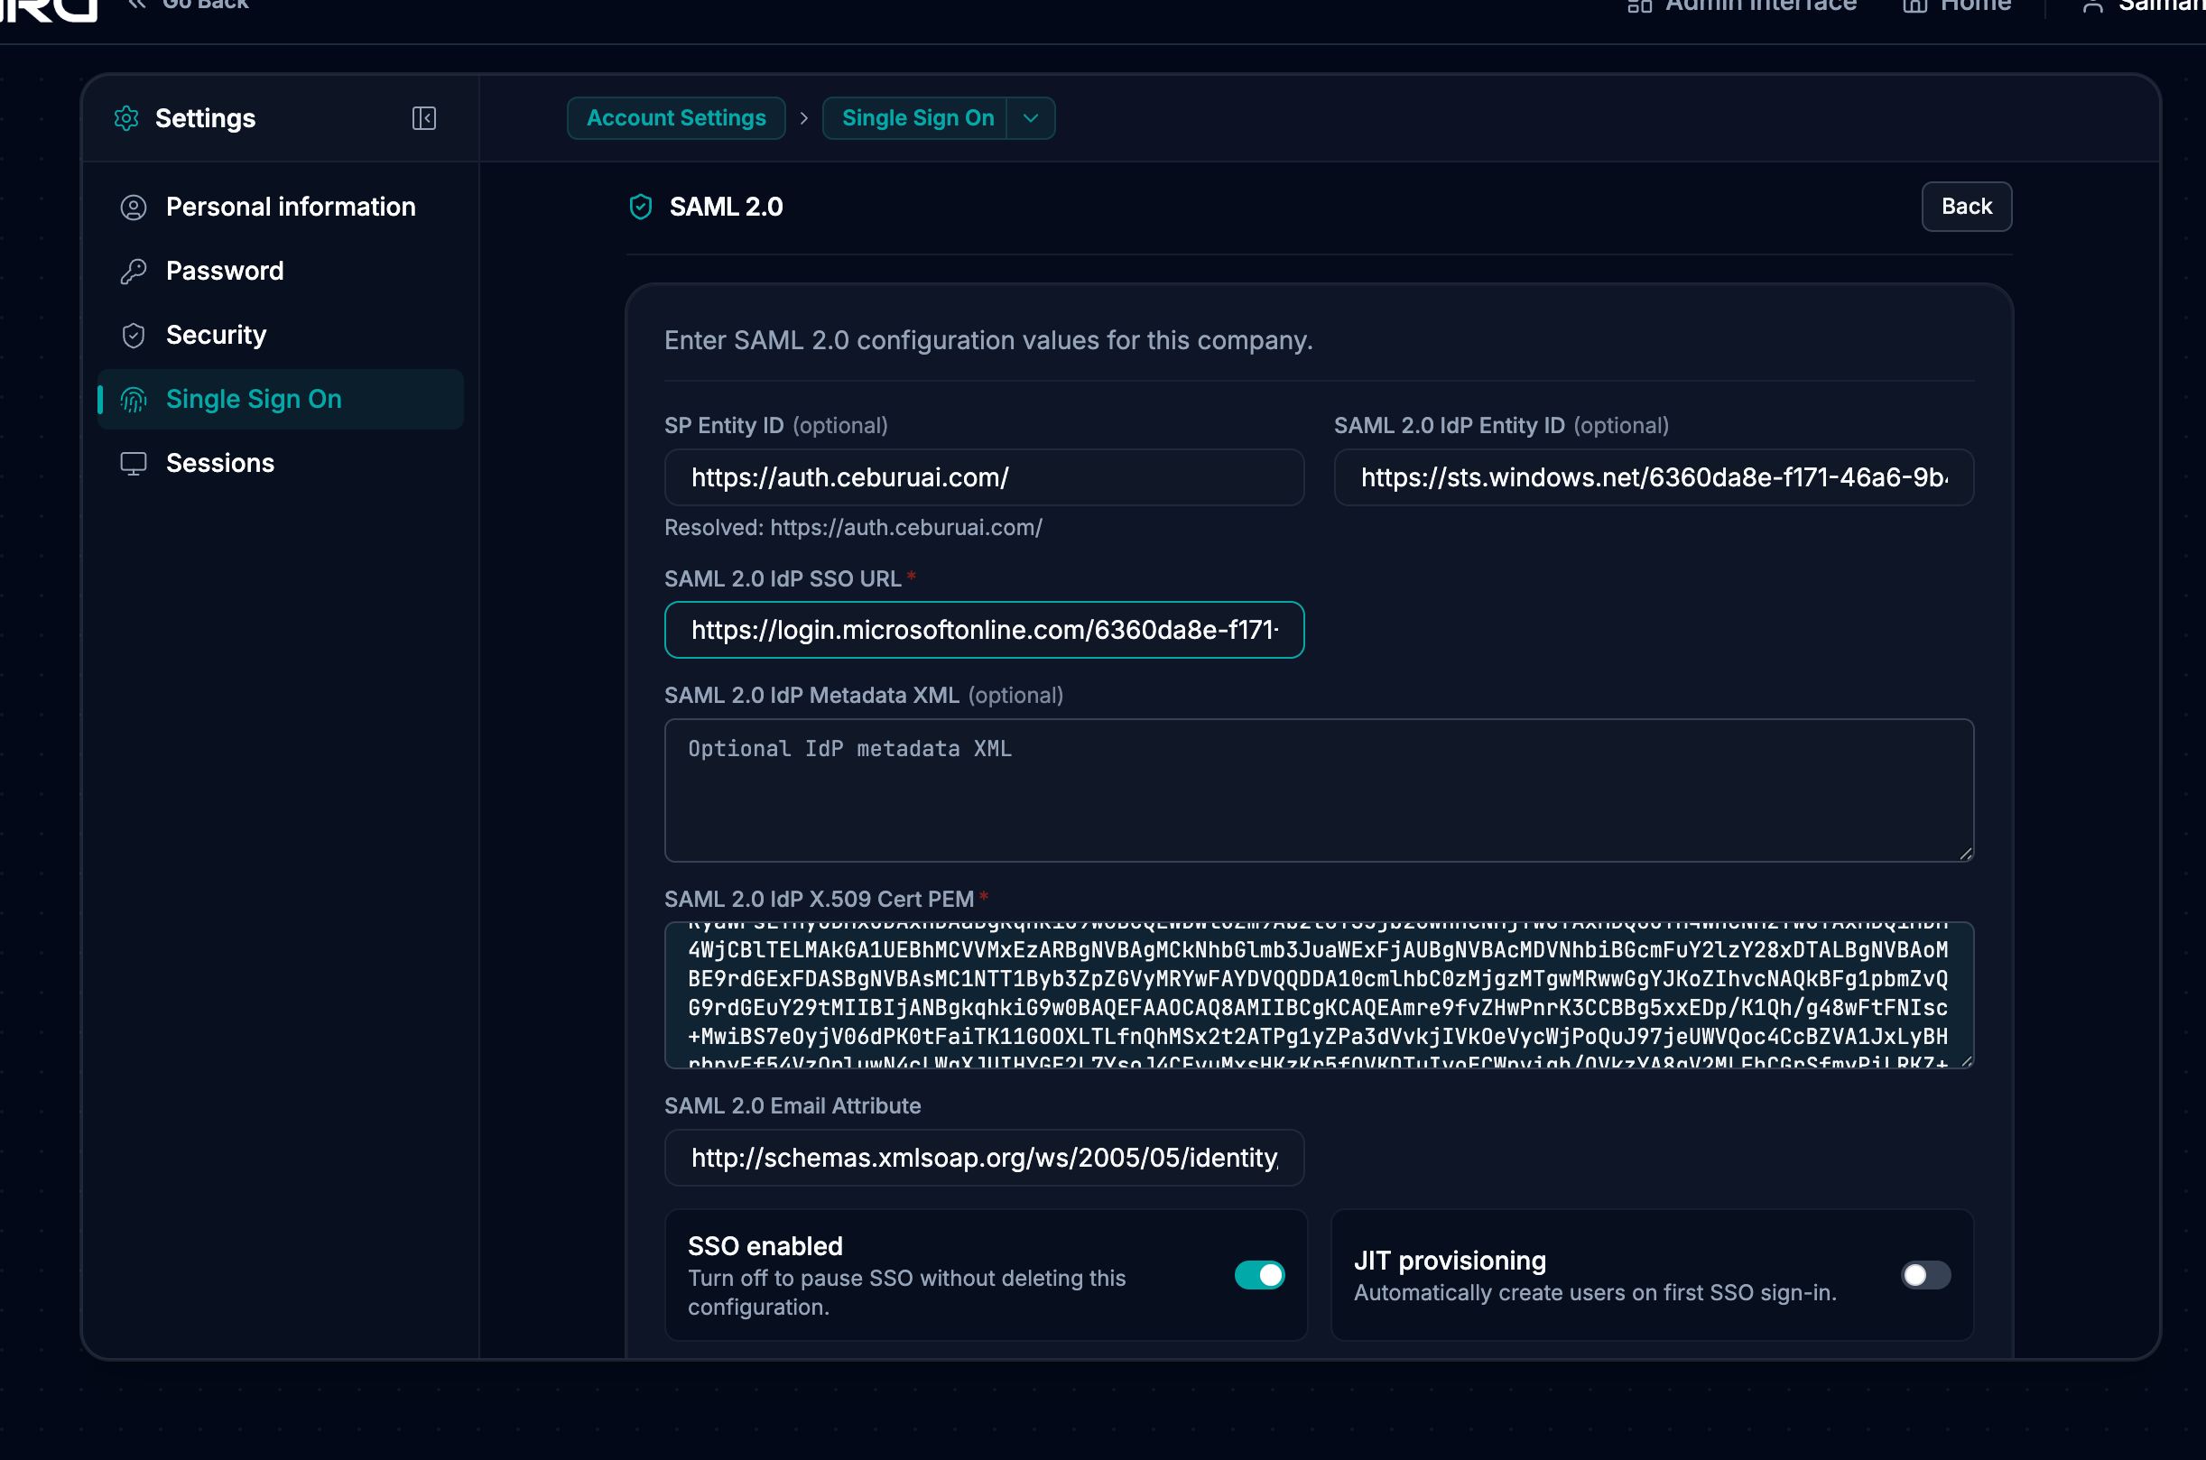Viewport: 2206px width, 1460px height.
Task: Click the 'SAML 2.0 IdP Entity ID' label
Action: [1449, 426]
